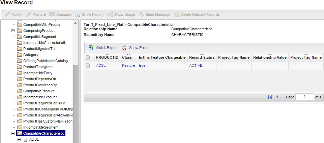
Task: Select the ProductRequiredForAllowance tree item
Action: (x=48, y=115)
